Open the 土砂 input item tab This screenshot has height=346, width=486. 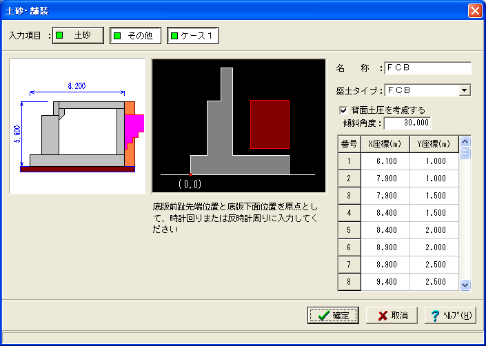[x=78, y=36]
